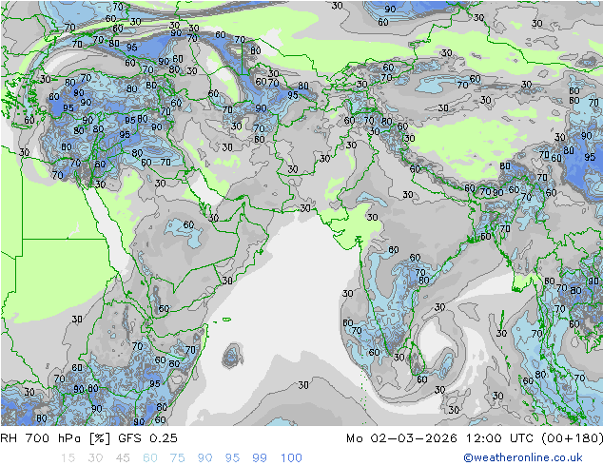This screenshot has width=603, height=466.
Task: Click the '(00+180)' forecast offset text
Action: point(573,438)
